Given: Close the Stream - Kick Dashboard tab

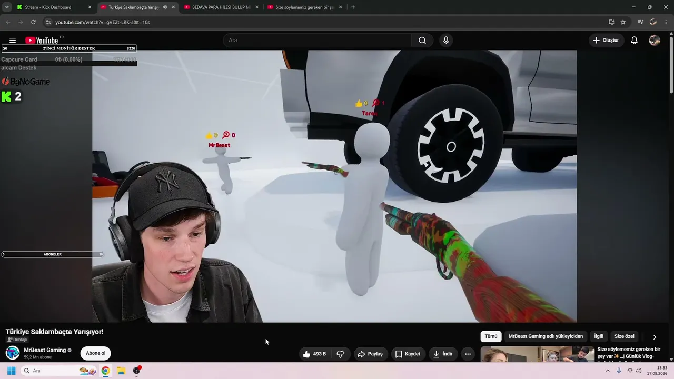Looking at the screenshot, I should point(90,7).
